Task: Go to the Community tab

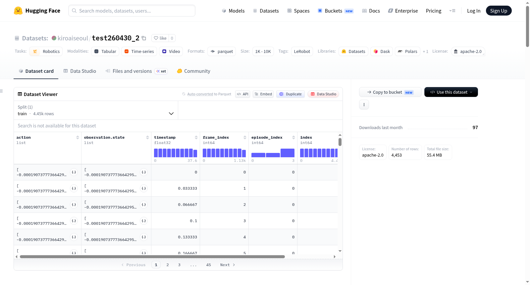Action: [x=193, y=71]
